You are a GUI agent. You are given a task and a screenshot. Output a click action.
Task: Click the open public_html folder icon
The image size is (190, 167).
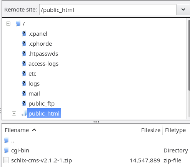click(x=24, y=113)
